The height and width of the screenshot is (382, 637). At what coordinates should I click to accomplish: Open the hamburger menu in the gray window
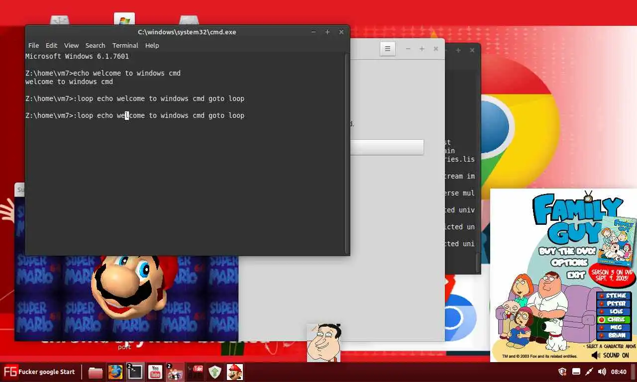(387, 49)
